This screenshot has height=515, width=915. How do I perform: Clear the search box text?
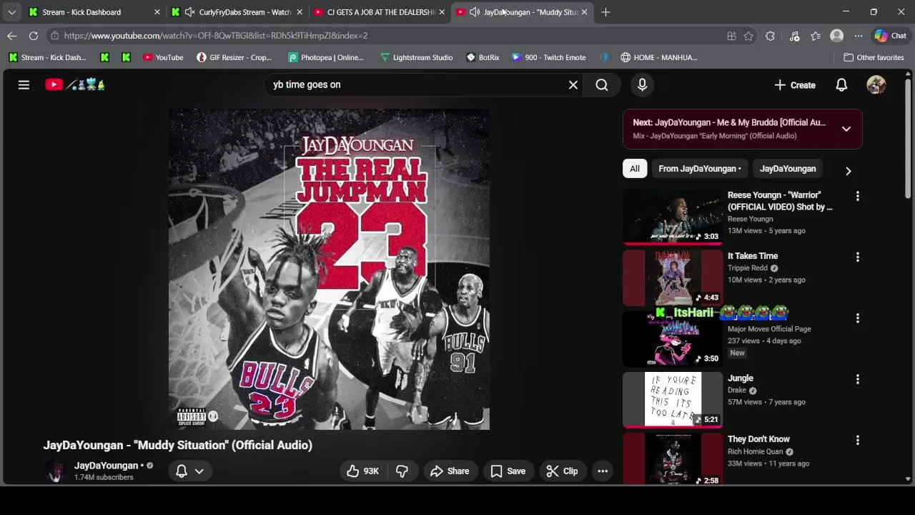(573, 84)
